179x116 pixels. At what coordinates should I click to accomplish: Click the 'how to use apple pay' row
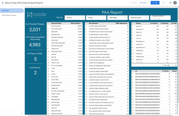64,66
